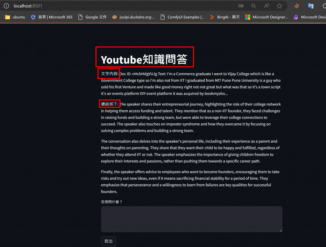Open the 首頁 | Microsoft 365 bookmark
Viewport: 326px width, 247px height.
pos(52,17)
